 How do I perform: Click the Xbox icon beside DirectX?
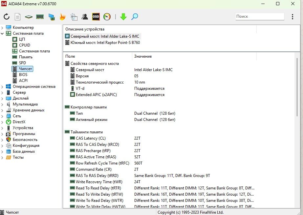tap(9, 122)
